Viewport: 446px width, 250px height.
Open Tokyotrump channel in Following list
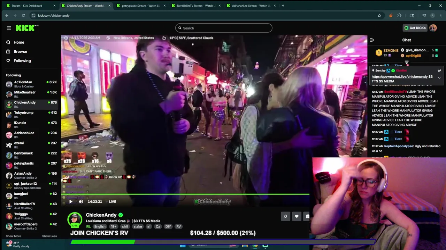[x=31, y=115]
